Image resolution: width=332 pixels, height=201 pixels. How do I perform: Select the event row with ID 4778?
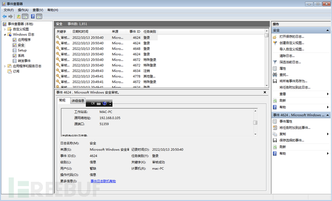point(106,76)
